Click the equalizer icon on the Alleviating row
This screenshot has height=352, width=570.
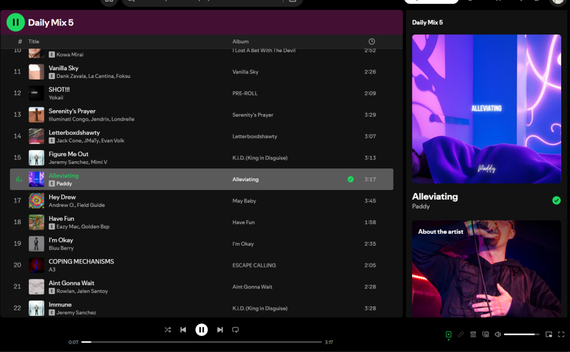tap(19, 179)
